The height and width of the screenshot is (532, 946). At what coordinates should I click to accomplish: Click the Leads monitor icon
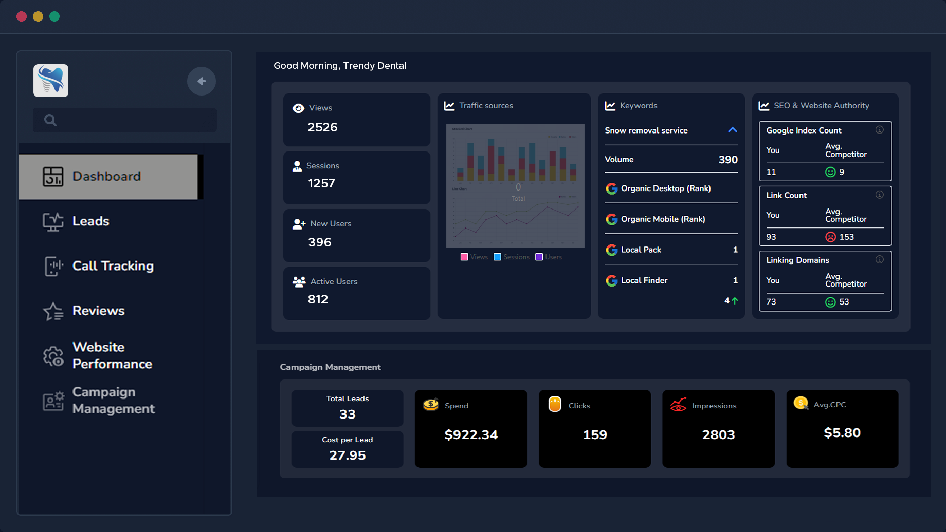coord(53,222)
